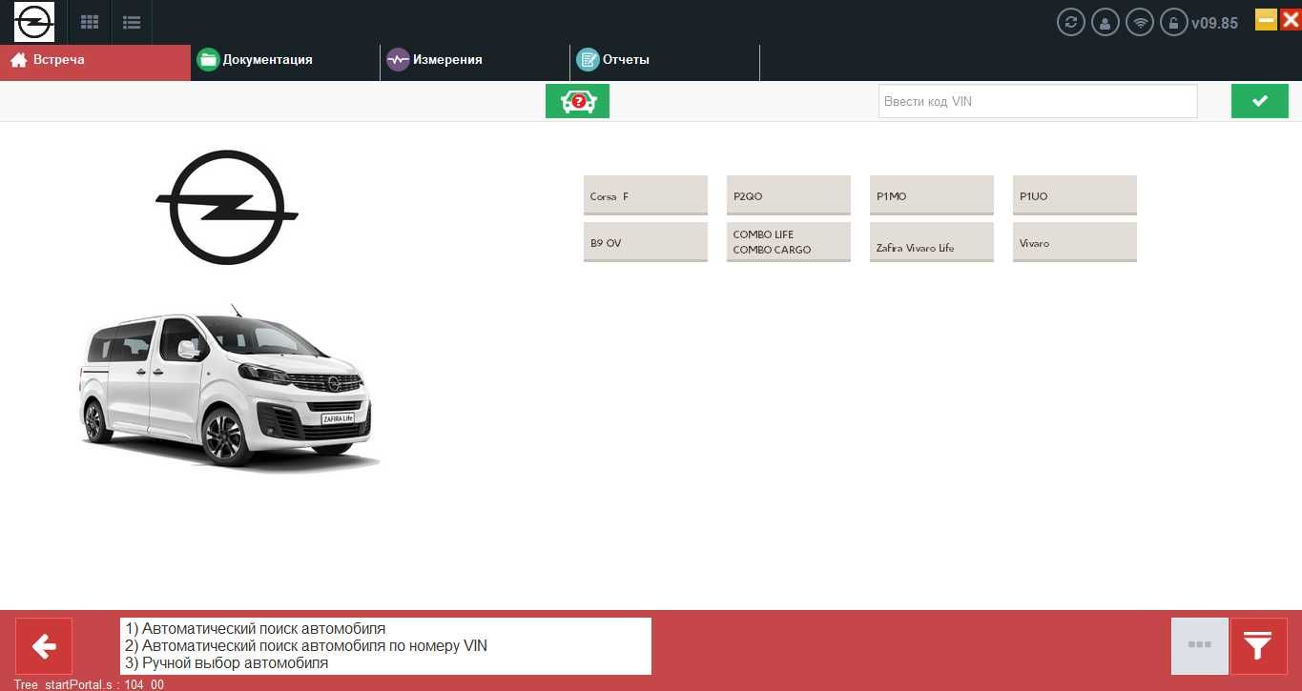Focus the Ввести код VIN field
This screenshot has width=1302, height=691.
pyautogui.click(x=1038, y=101)
